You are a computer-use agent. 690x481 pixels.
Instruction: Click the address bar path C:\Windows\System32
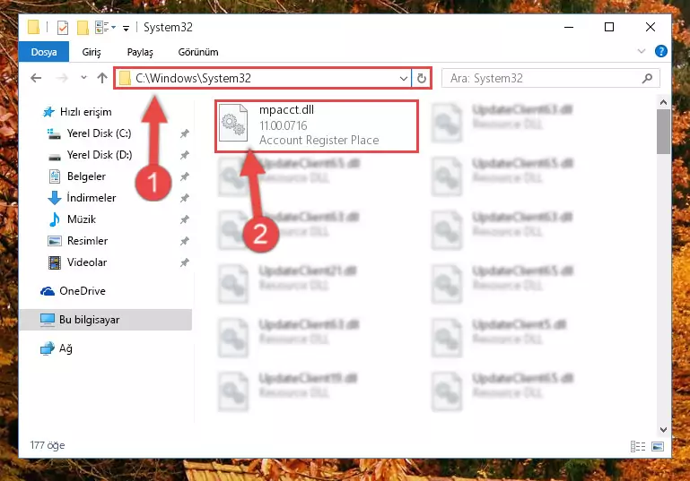tap(193, 78)
